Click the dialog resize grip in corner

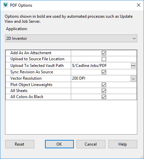pyautogui.click(x=142, y=157)
